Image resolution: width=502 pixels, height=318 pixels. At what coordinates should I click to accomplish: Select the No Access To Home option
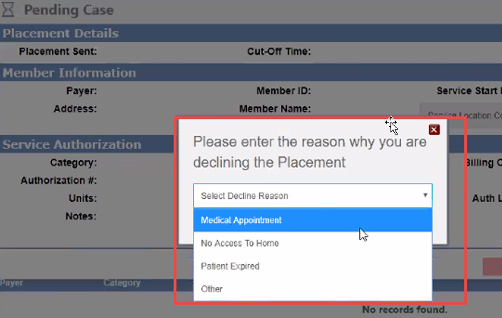pos(313,243)
